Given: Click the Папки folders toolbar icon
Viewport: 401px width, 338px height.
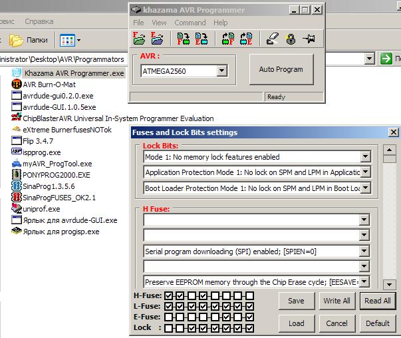Looking at the screenshot, I should pos(16,40).
